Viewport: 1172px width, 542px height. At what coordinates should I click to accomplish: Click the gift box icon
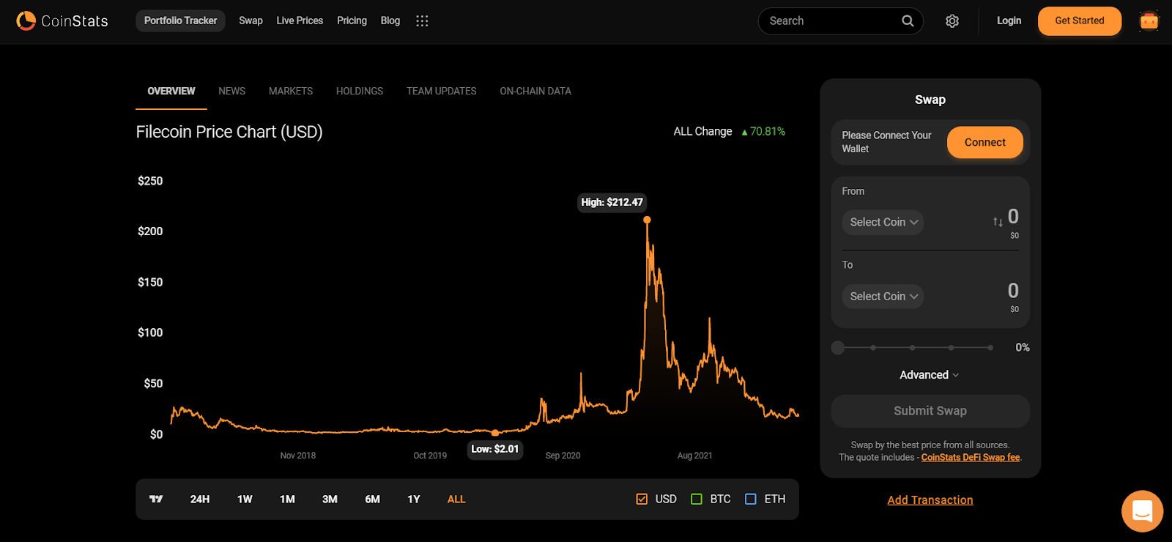pos(1149,21)
